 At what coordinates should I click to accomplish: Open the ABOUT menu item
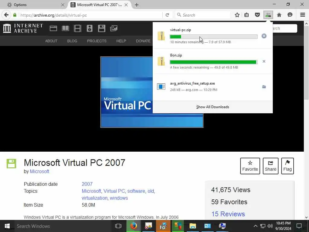tap(51, 41)
